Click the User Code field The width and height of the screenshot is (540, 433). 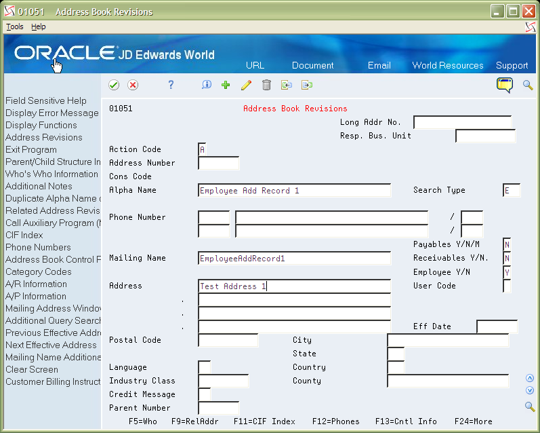[507, 286]
